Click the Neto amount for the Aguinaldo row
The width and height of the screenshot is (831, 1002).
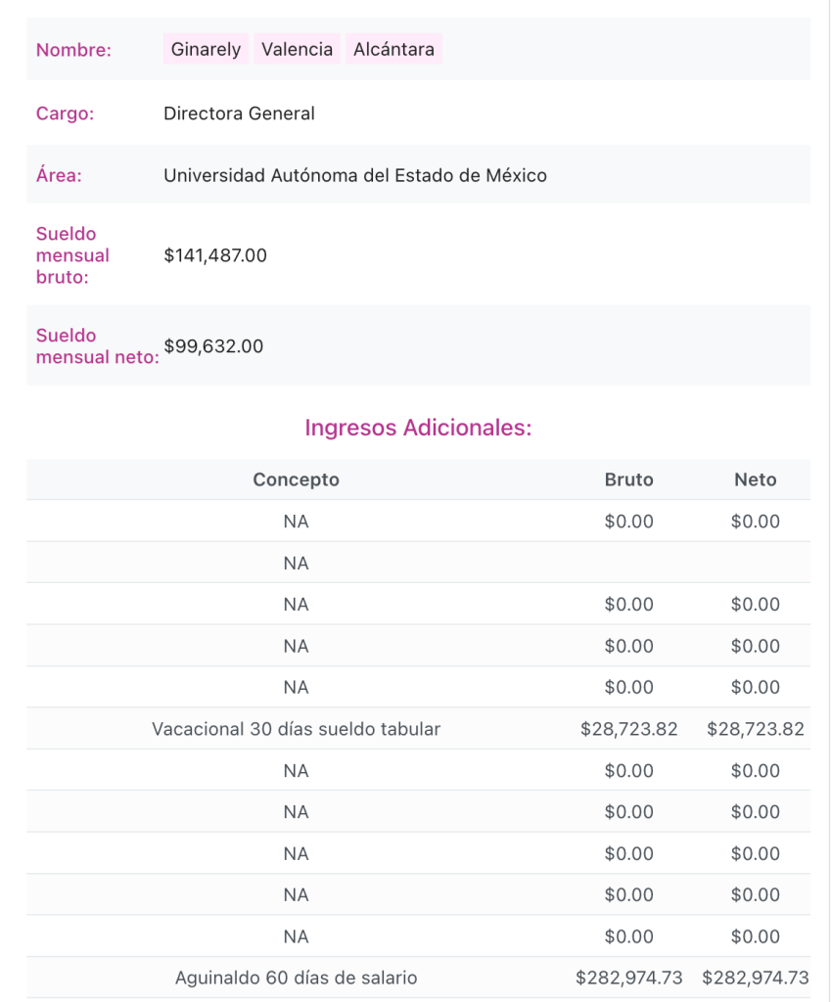tap(755, 978)
